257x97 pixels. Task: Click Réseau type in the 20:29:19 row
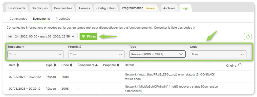click(51, 89)
